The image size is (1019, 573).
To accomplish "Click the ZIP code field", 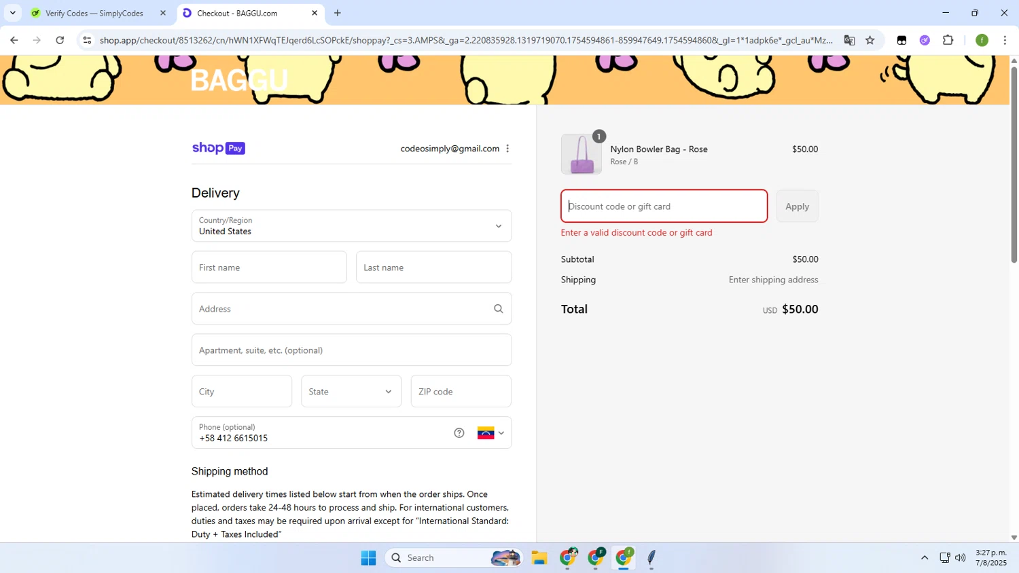I will [x=461, y=392].
